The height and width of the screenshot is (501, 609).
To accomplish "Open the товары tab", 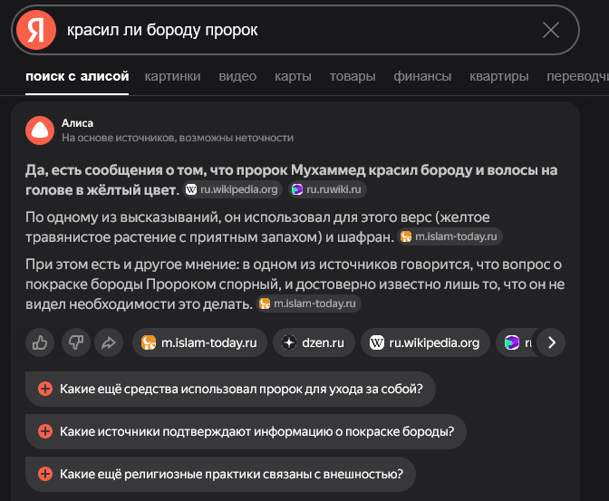I will 353,76.
